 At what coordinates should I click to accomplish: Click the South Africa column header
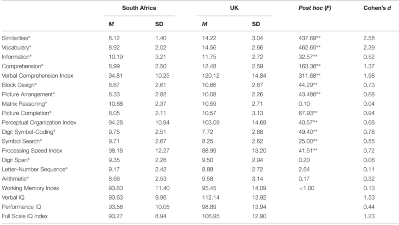(139, 8)
